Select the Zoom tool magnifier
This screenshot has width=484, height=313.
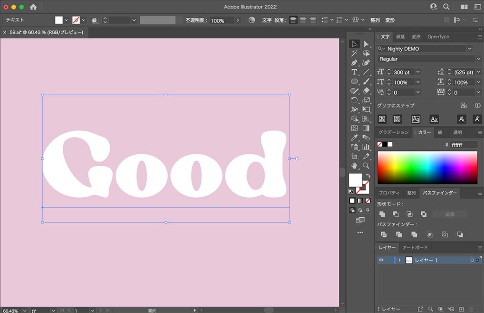tap(366, 166)
